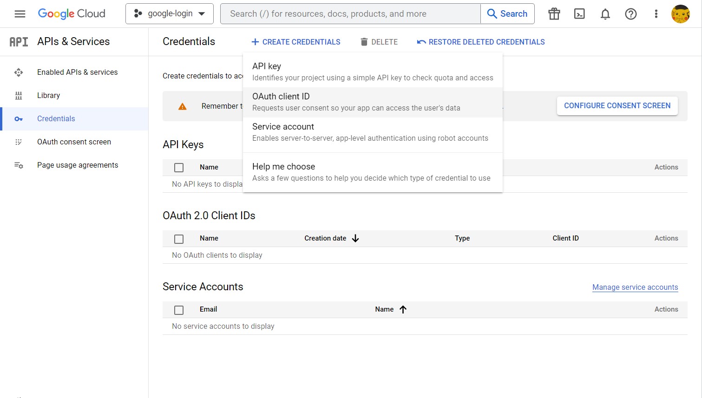Open Page usage agreements
This screenshot has width=702, height=398.
click(74, 165)
